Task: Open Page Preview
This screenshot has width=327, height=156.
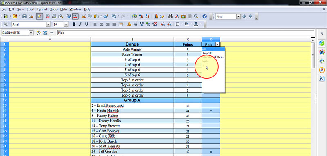Action: [x=60, y=16]
